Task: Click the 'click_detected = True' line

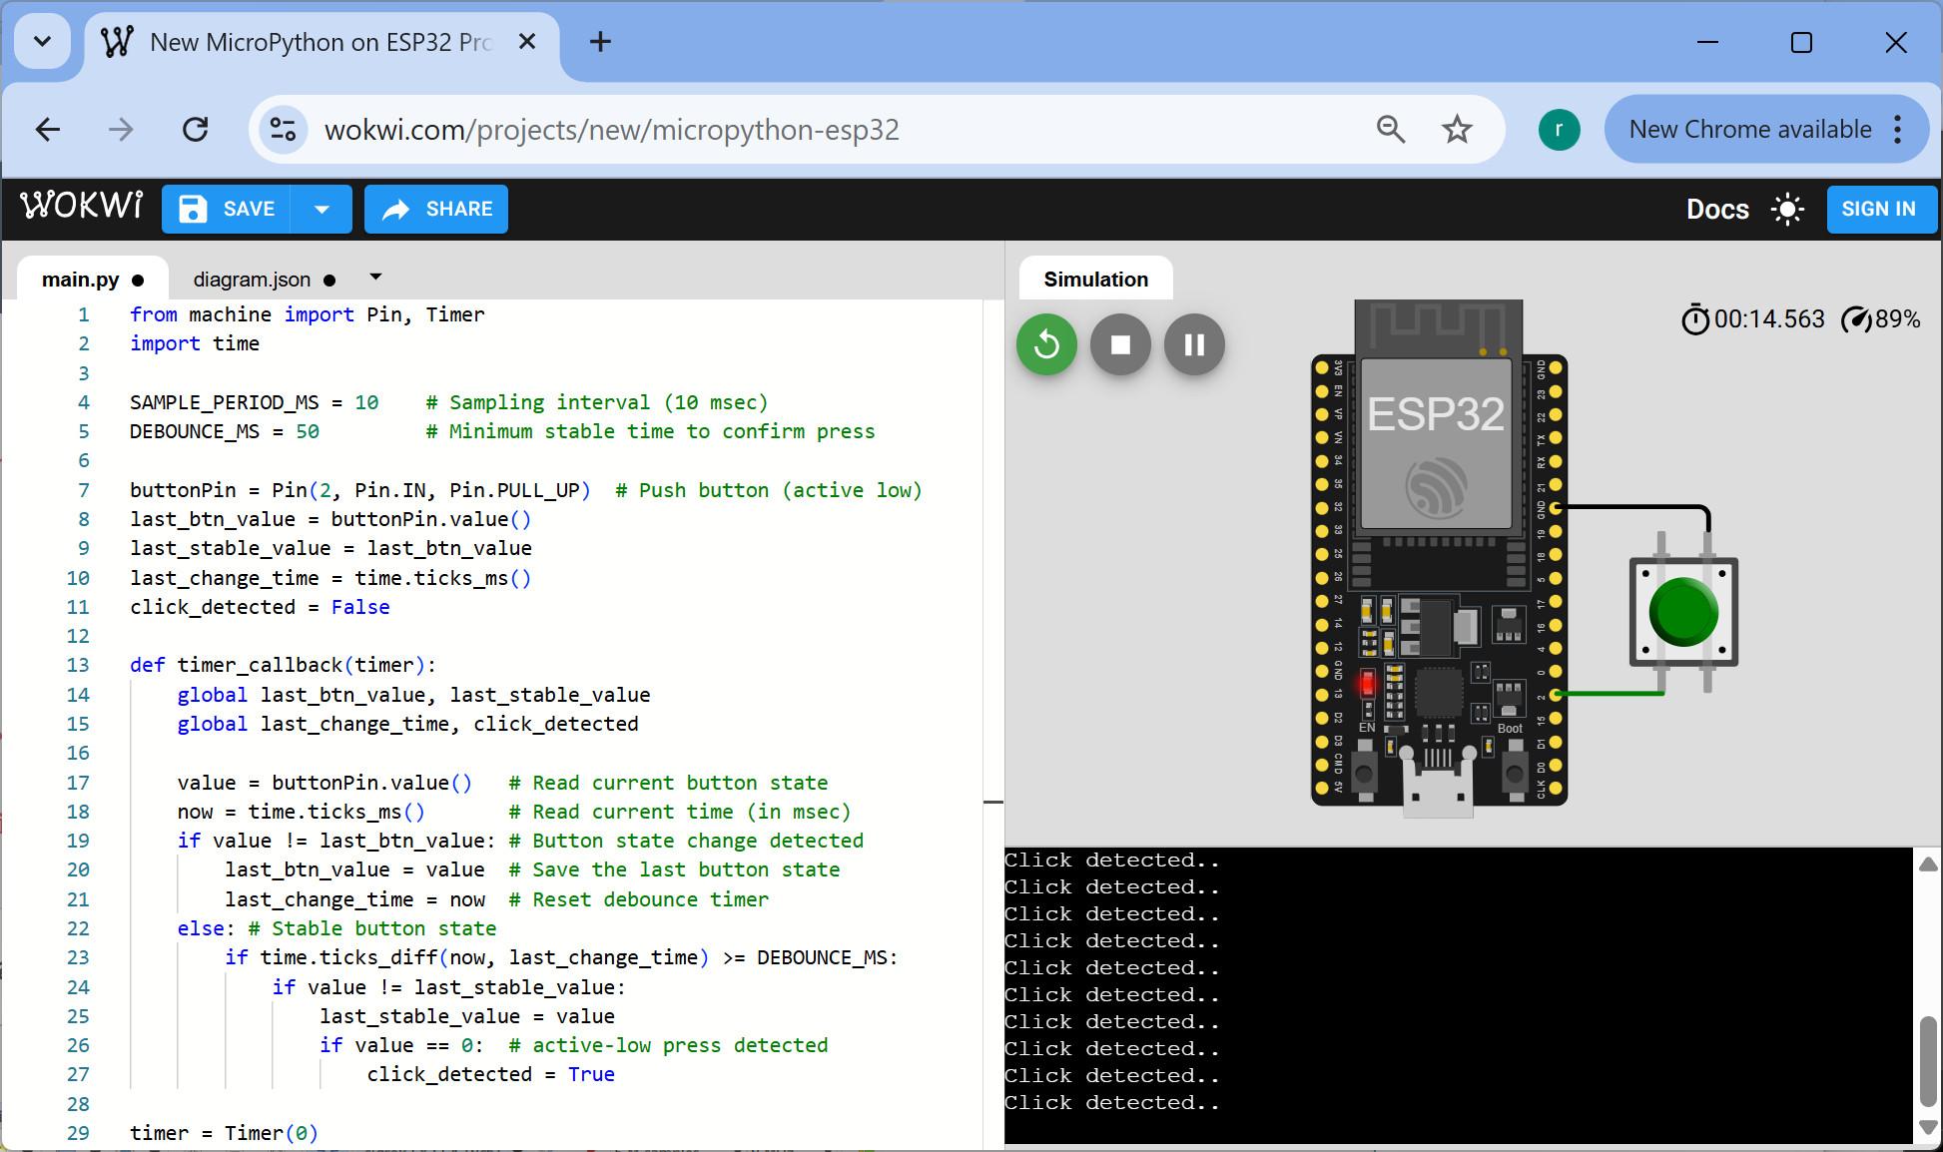Action: coord(490,1074)
